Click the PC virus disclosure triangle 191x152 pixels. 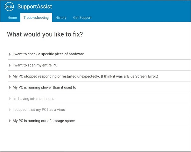(10, 109)
